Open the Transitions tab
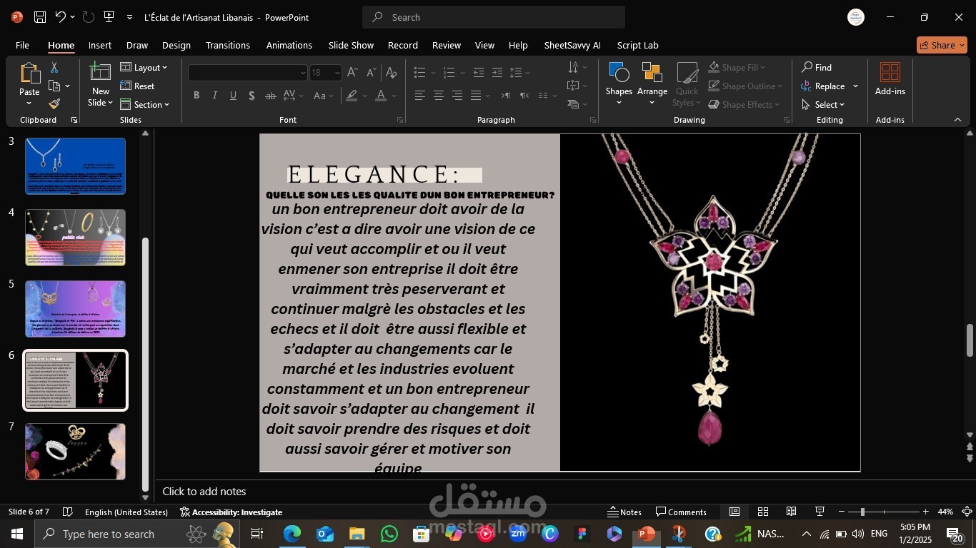 tap(228, 45)
